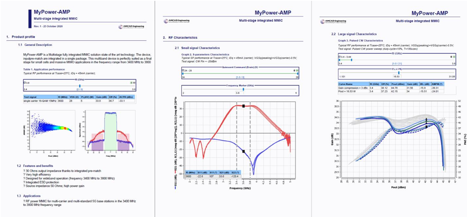Click '1.2 Features and benefits' heading

click(36, 166)
